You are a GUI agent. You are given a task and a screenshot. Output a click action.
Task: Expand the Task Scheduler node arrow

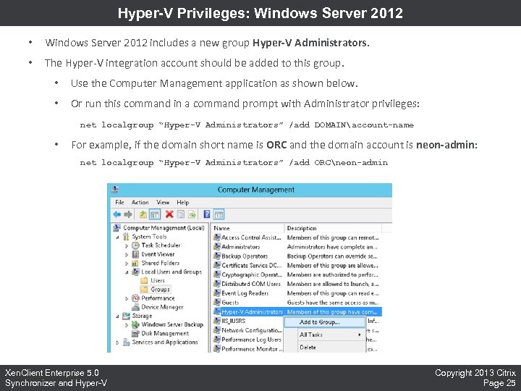126,246
